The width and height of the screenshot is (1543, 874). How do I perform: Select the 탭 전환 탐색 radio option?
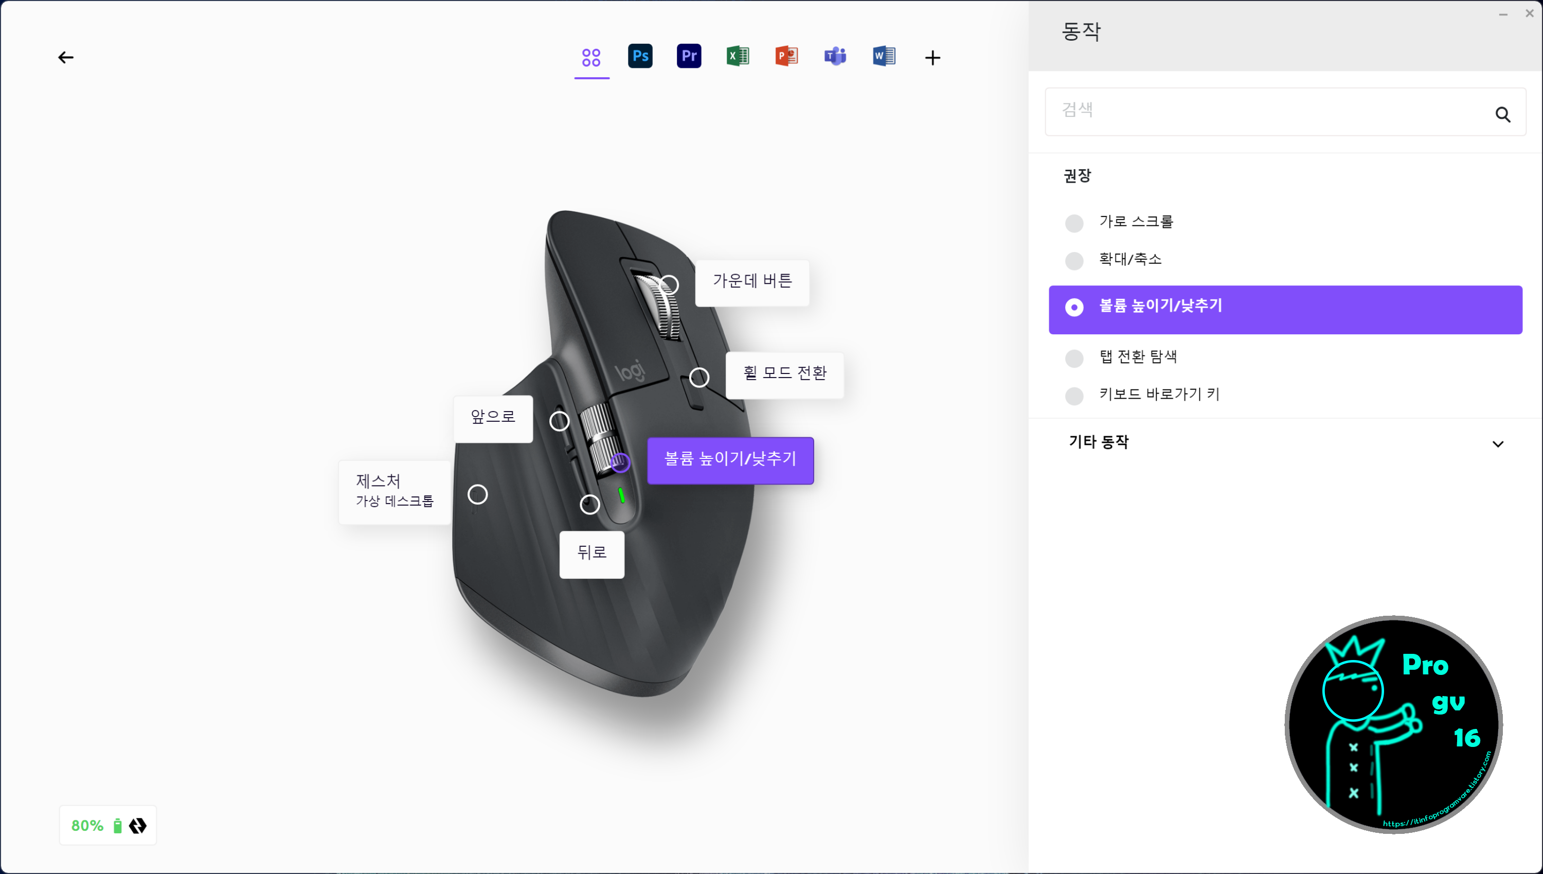[1074, 358]
